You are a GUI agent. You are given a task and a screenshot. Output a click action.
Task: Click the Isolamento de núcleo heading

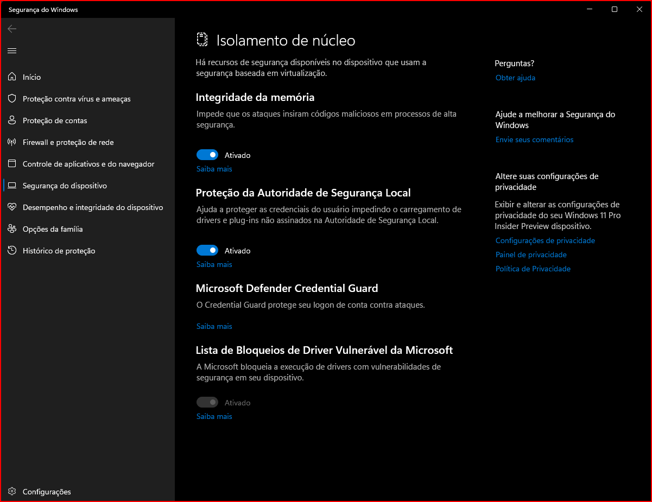pyautogui.click(x=286, y=40)
